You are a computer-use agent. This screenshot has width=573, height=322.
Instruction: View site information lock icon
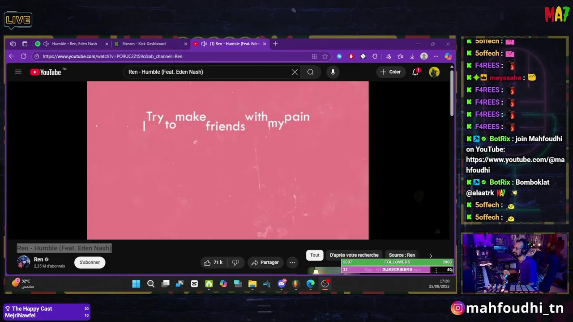click(37, 56)
